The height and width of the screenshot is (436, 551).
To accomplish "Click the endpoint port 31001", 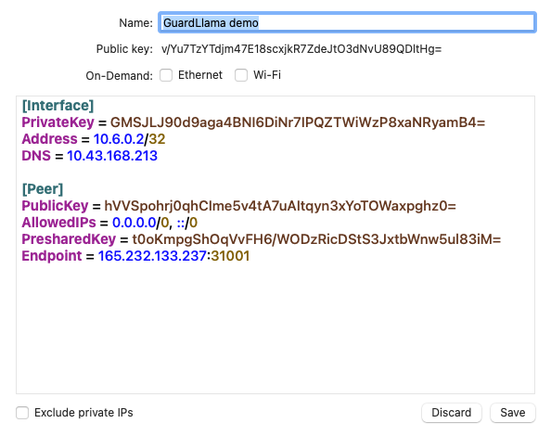I will 230,256.
